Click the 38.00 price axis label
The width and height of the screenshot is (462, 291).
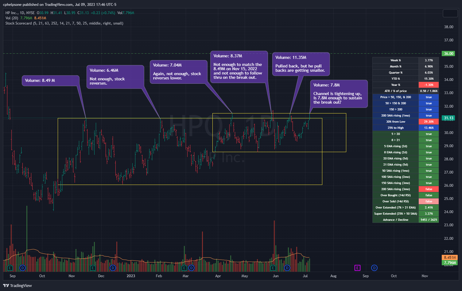point(448,27)
